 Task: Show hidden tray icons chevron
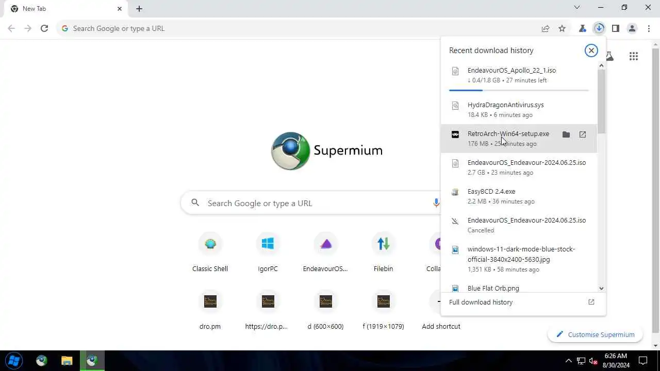coord(569,361)
